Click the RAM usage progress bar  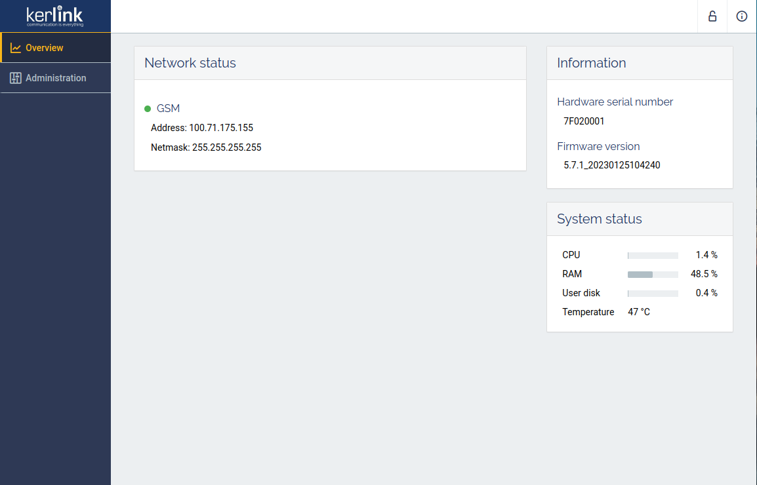coord(653,274)
